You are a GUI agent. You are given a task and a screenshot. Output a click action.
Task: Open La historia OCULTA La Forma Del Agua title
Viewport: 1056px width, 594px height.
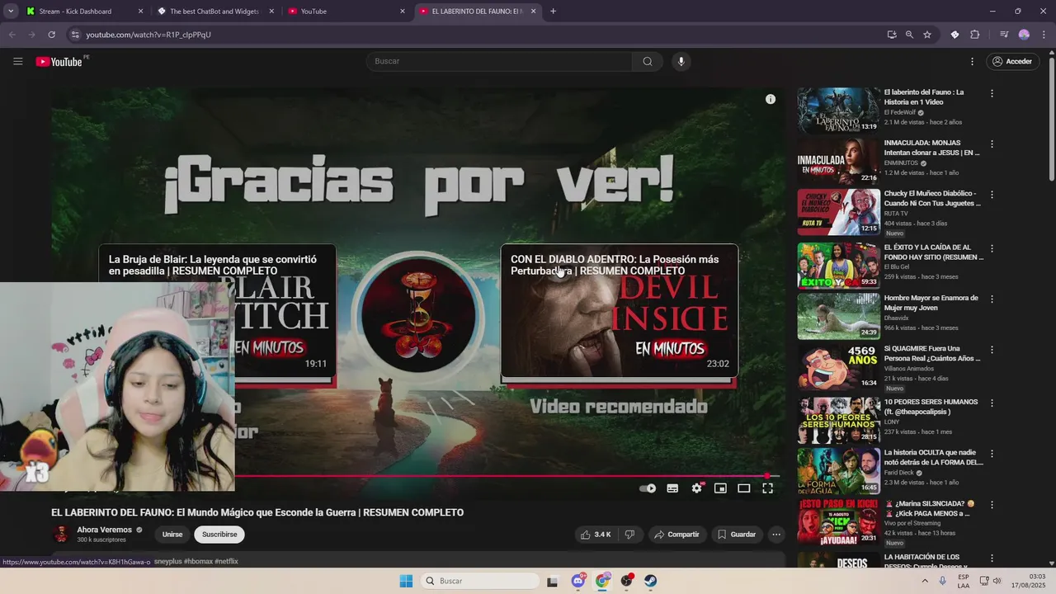(x=933, y=457)
